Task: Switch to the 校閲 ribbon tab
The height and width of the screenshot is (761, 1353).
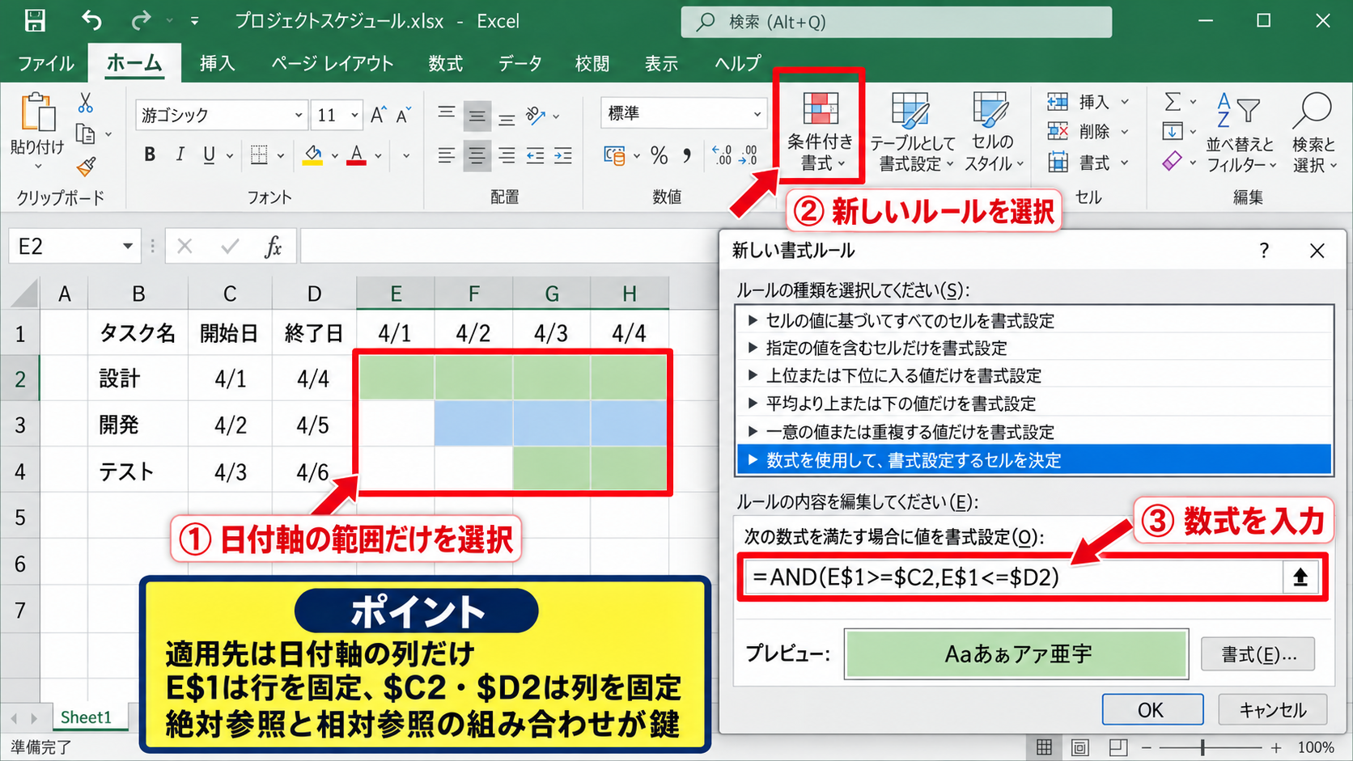Action: [x=592, y=63]
